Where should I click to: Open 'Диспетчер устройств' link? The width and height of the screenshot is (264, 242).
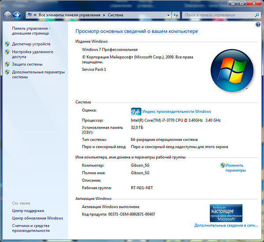coord(31,44)
